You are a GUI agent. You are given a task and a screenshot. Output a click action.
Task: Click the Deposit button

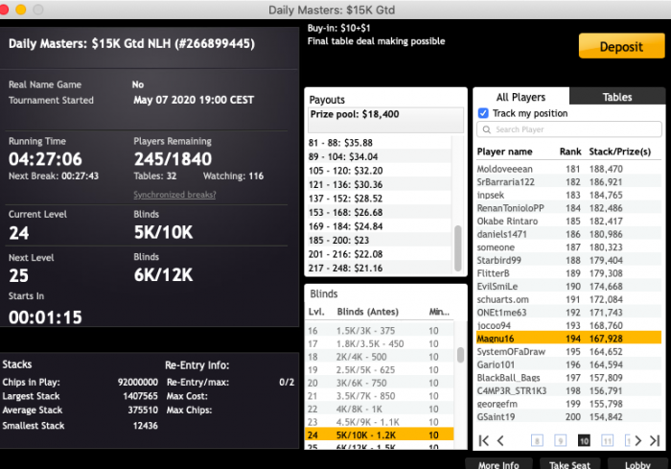(x=621, y=46)
